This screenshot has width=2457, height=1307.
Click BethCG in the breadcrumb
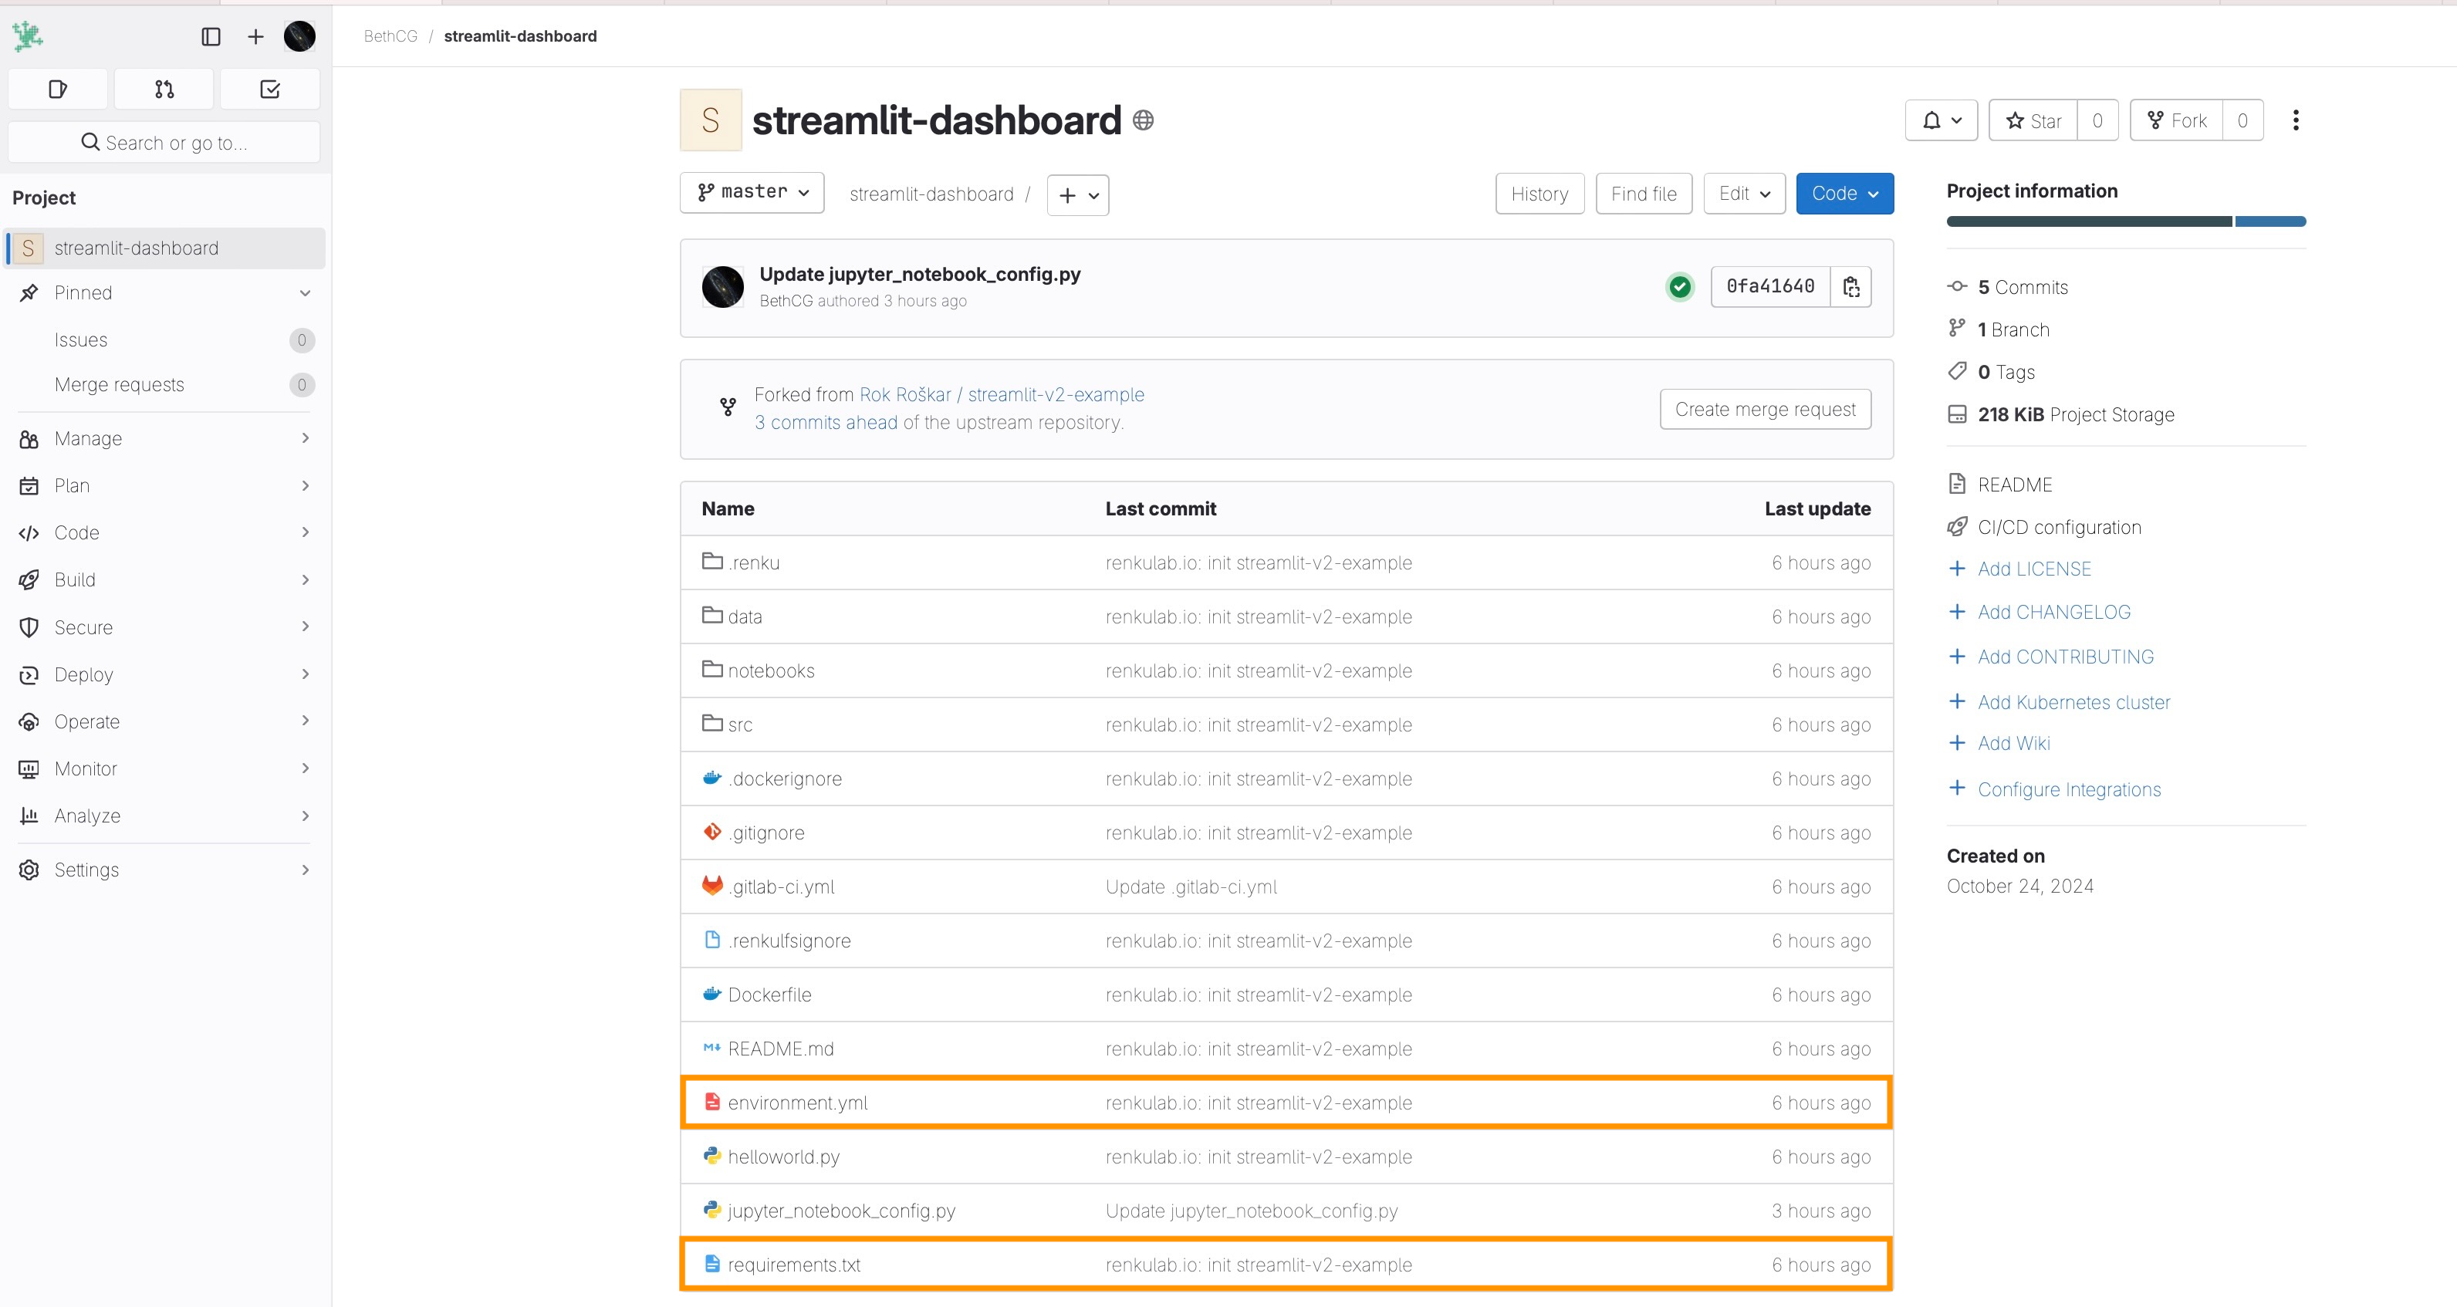point(390,36)
